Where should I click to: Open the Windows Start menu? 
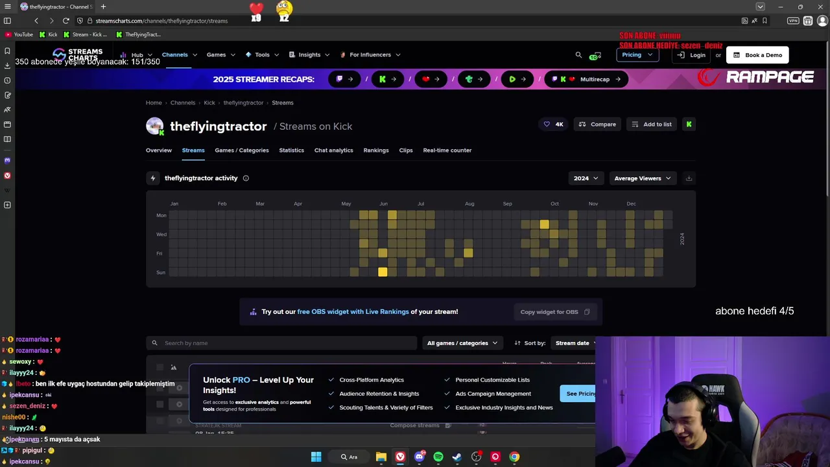(x=316, y=457)
